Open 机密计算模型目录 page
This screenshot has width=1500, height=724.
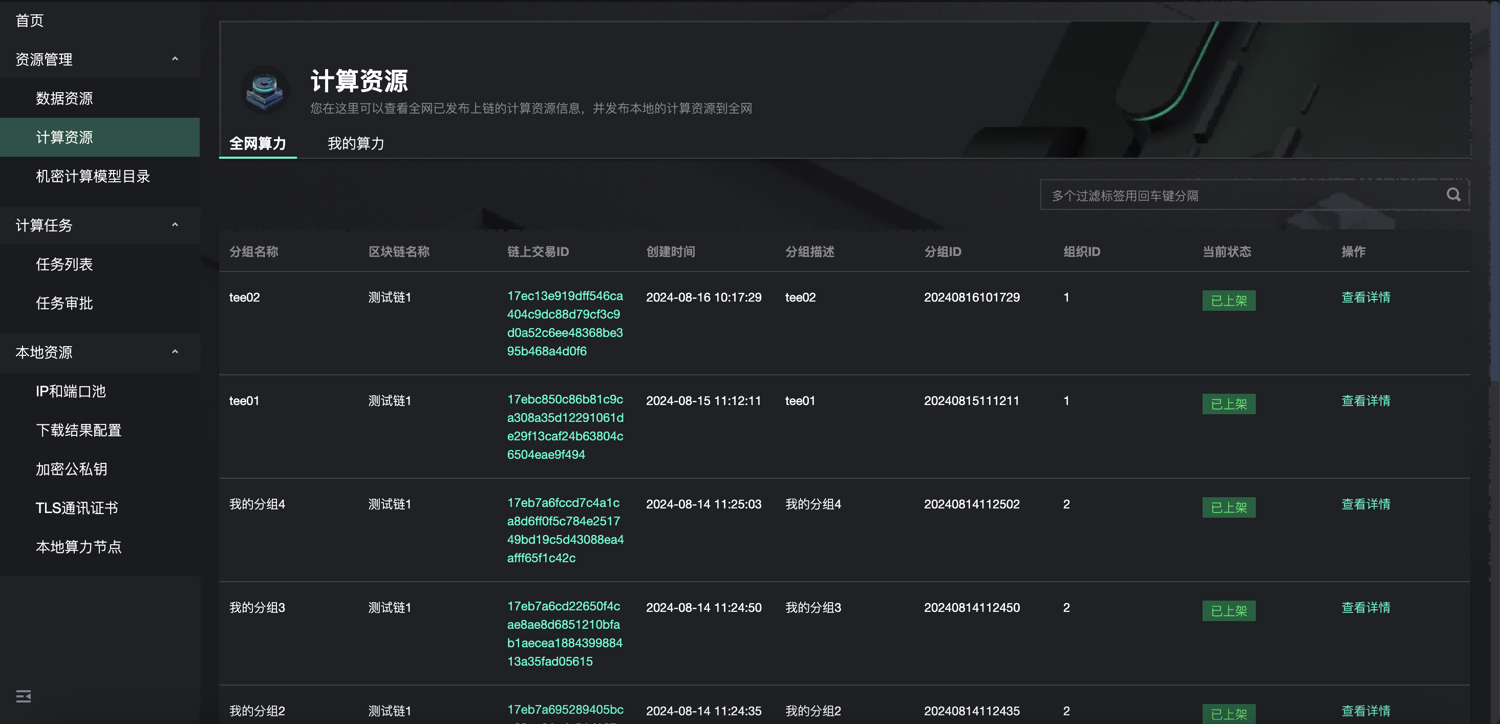(92, 176)
